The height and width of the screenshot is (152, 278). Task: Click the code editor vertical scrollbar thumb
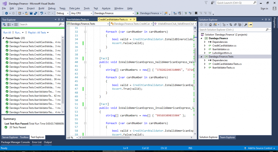[x=195, y=55]
